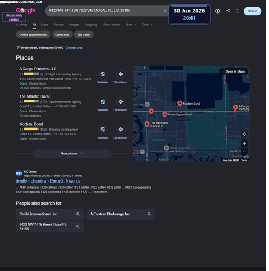Viewport: 269px width, 271px height.
Task: Click the ics.uci.edu URL breadcrumb text
Action: (53, 176)
